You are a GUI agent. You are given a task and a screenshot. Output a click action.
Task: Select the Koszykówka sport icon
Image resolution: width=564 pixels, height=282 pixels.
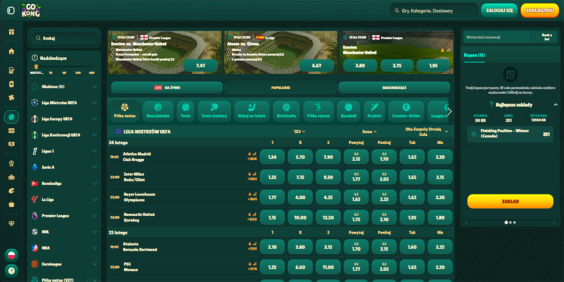tap(157, 110)
